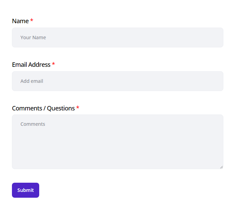Click the asterisk after Comments / Questions
The image size is (238, 211).
(78, 108)
